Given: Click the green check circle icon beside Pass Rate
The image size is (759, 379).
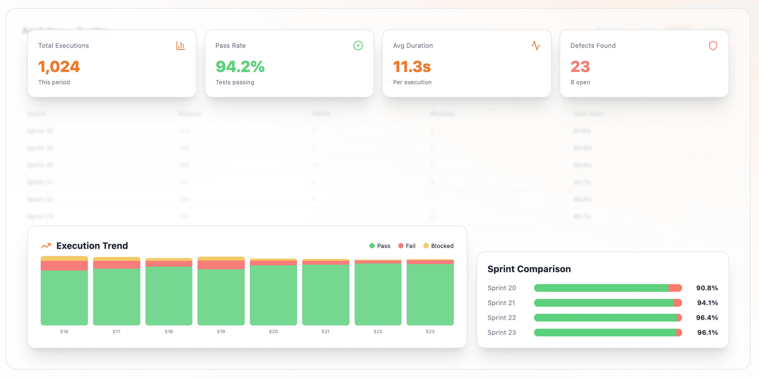Looking at the screenshot, I should coord(358,45).
